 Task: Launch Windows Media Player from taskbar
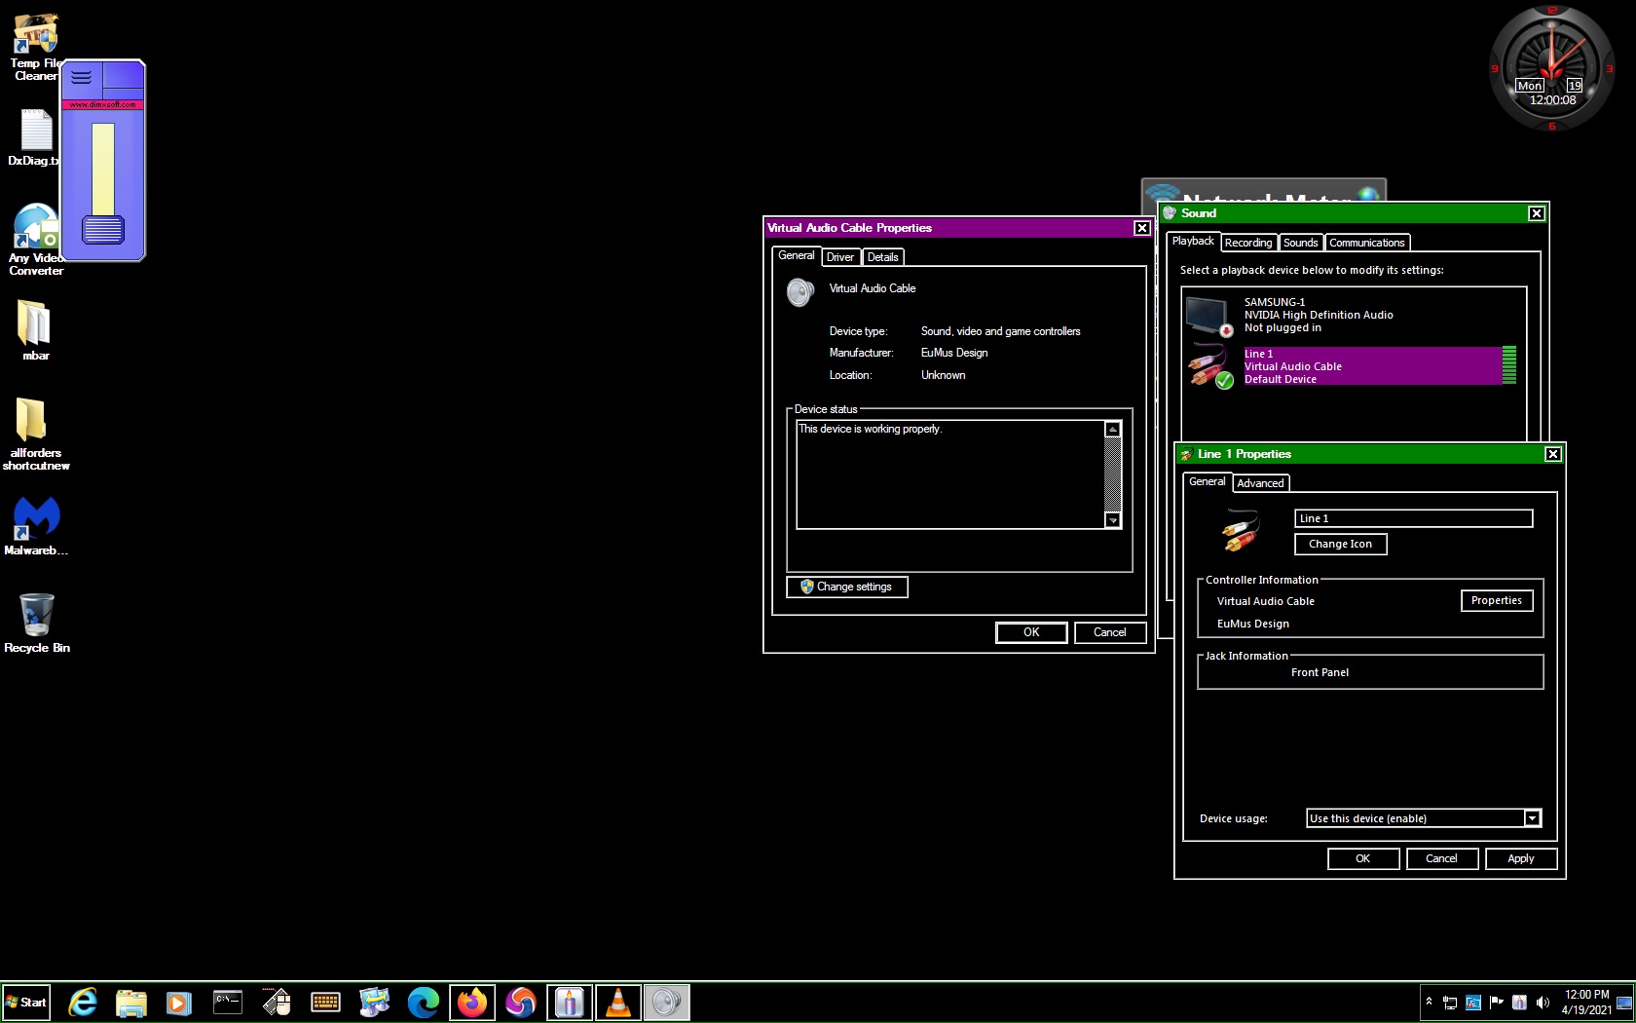pos(179,1002)
